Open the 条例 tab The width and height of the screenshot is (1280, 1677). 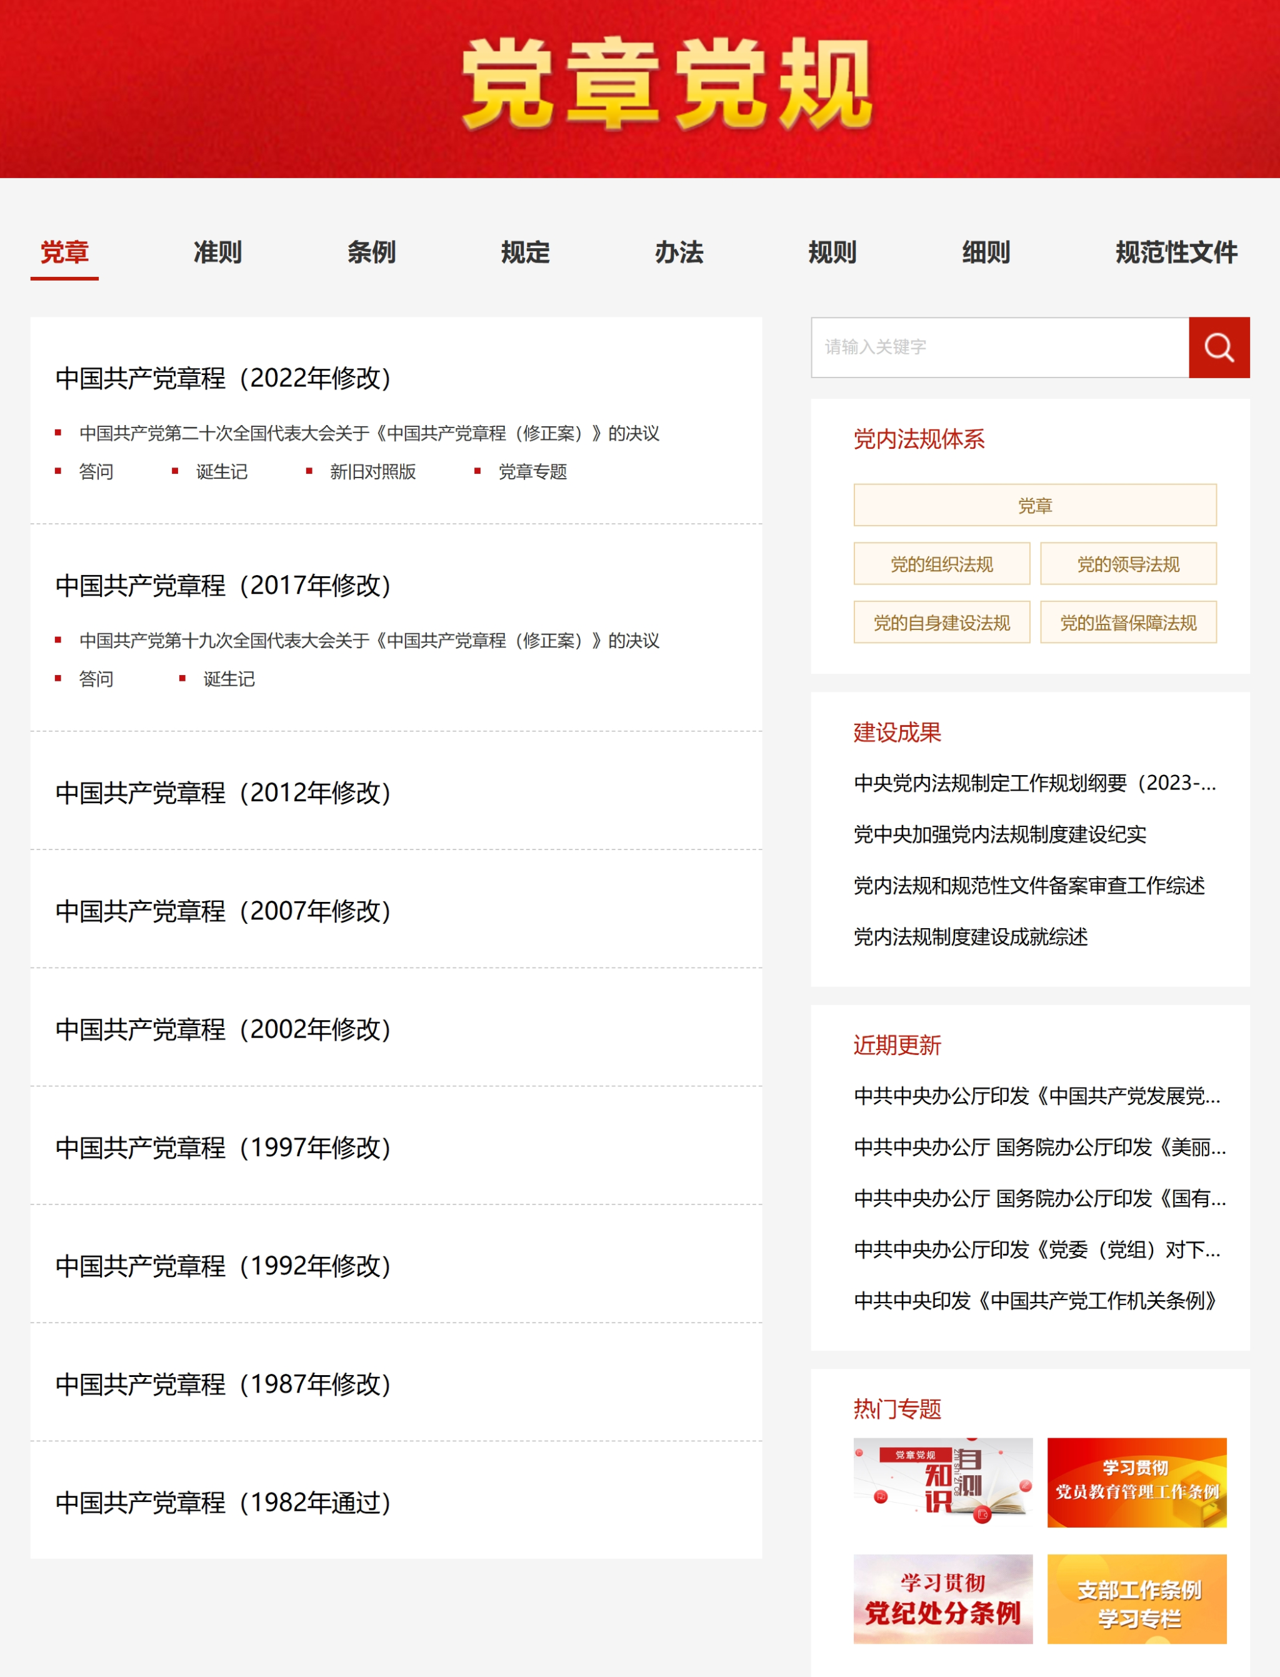(372, 252)
